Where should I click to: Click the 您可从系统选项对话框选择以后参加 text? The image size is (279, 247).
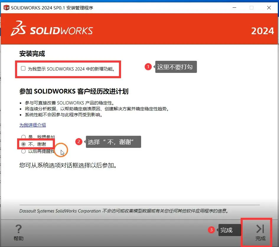[68, 165]
